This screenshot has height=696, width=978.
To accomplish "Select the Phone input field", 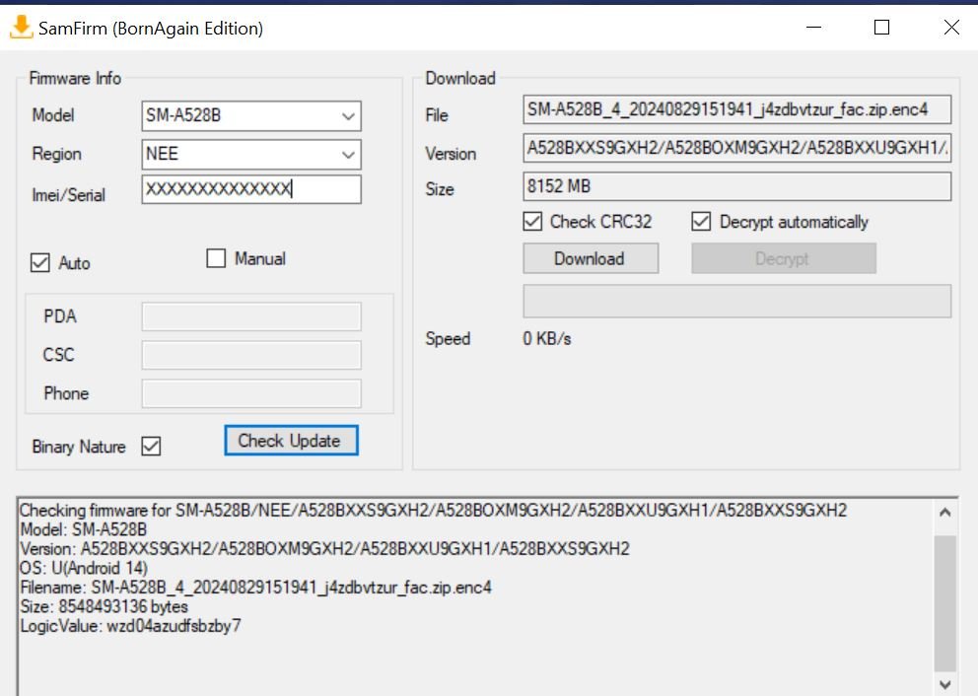I will [x=251, y=393].
